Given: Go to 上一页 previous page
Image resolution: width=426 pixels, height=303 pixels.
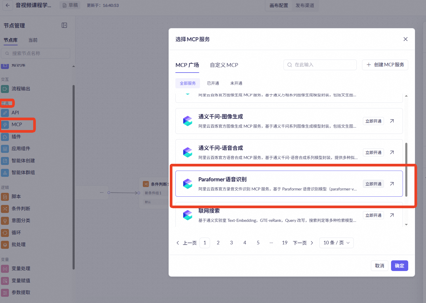Looking at the screenshot, I should pyautogui.click(x=187, y=243).
